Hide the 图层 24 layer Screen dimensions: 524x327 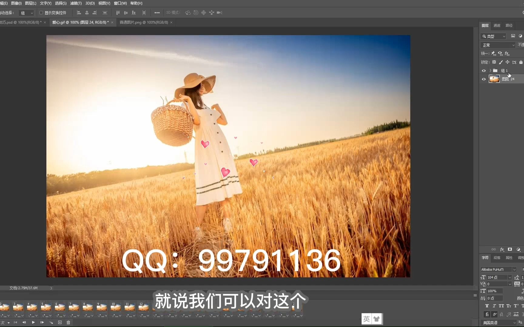pos(484,79)
